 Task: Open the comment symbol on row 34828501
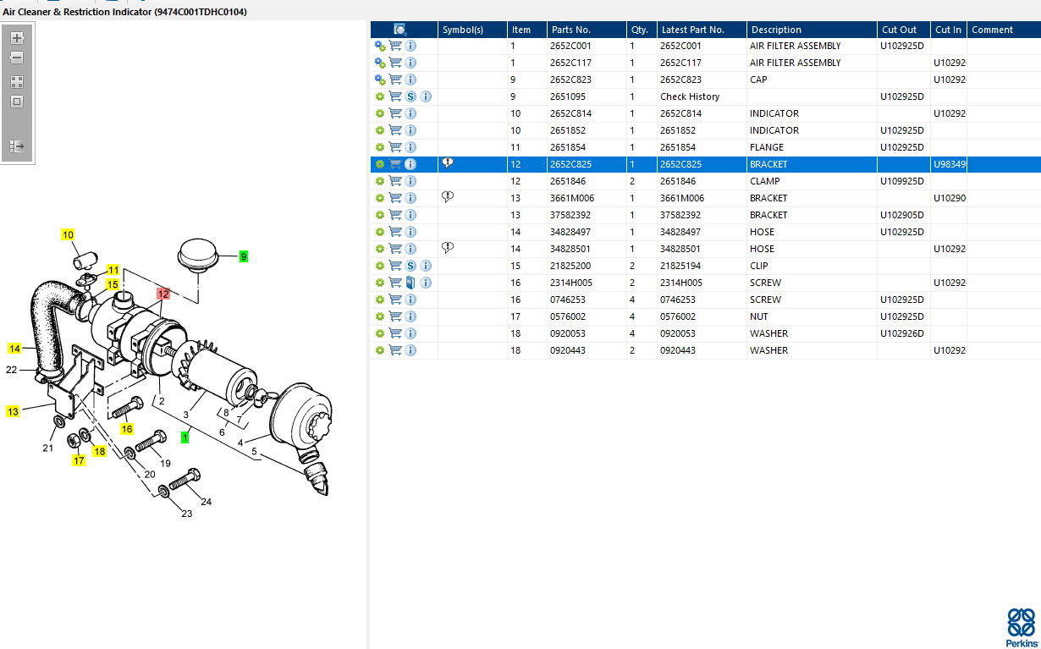tap(448, 248)
